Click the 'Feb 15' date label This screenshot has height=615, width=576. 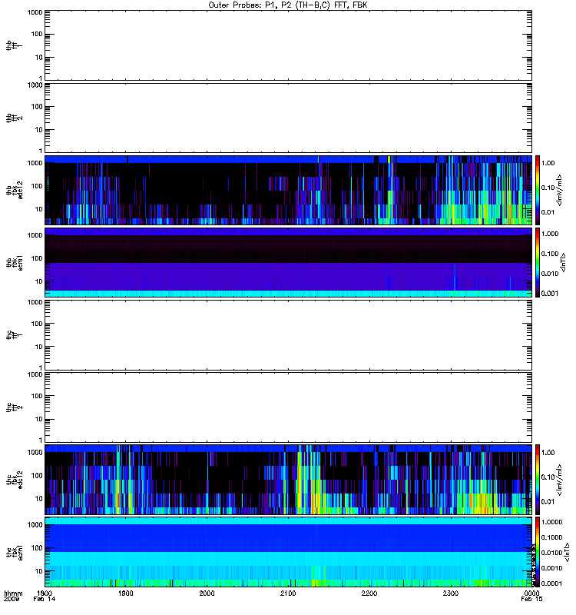(x=531, y=599)
